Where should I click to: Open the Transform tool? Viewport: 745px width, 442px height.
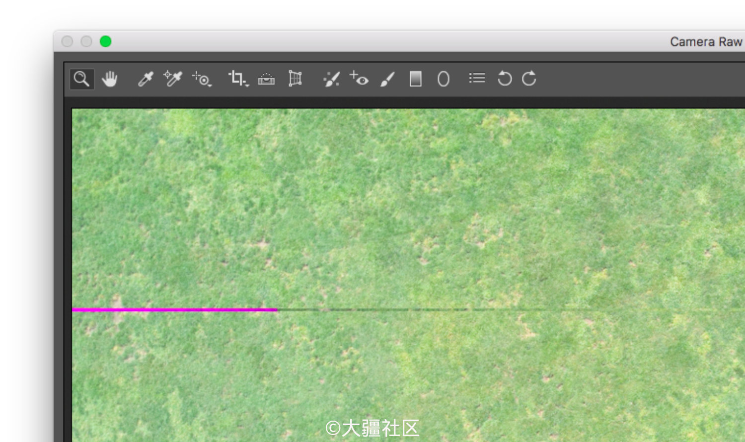[x=295, y=78]
